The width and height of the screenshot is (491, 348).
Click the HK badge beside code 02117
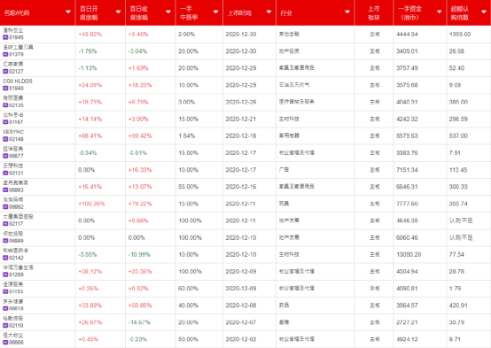(x=5, y=224)
